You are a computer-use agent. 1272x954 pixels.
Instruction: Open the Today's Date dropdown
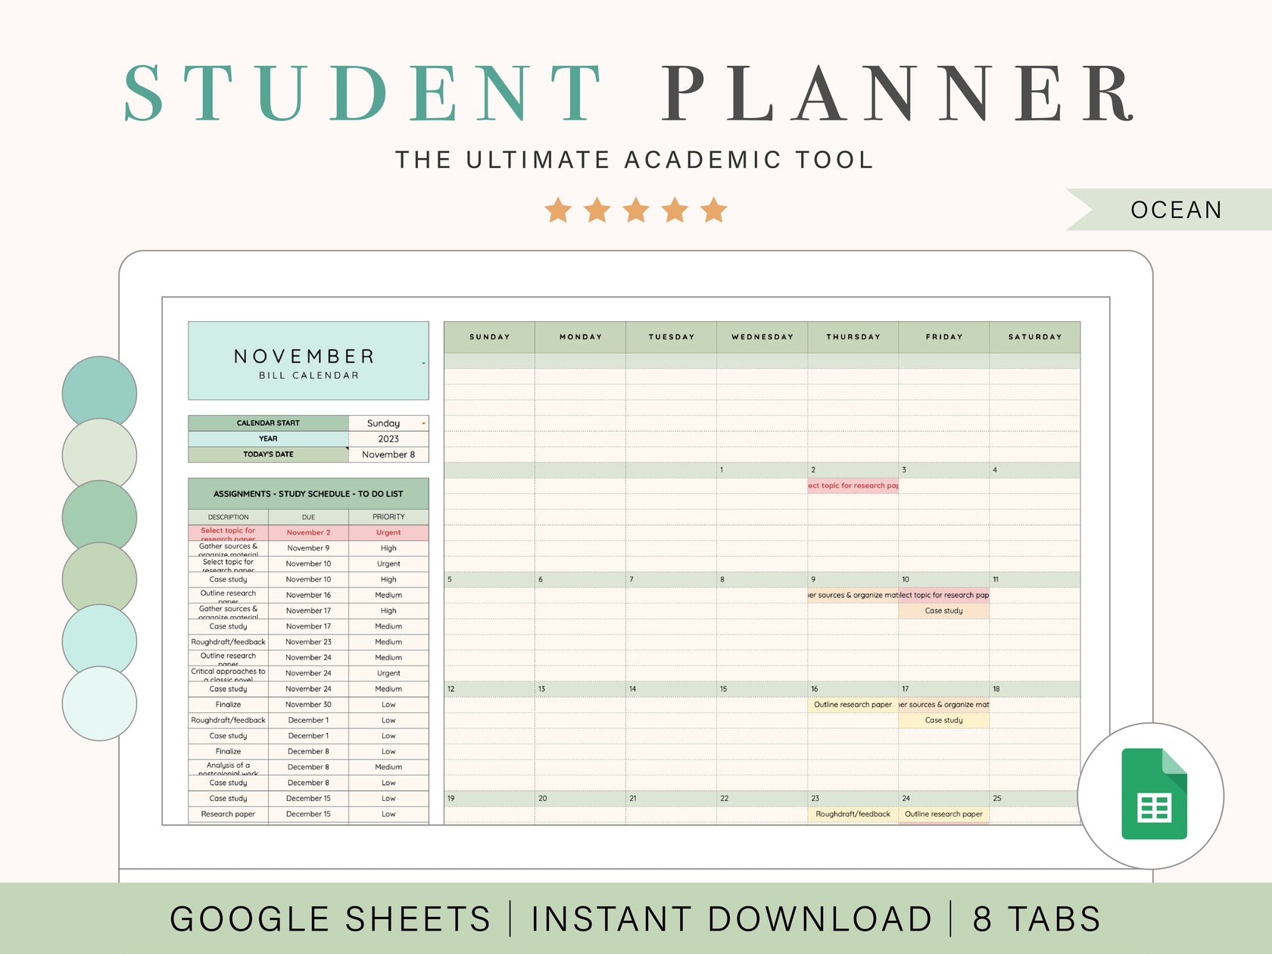coord(389,454)
